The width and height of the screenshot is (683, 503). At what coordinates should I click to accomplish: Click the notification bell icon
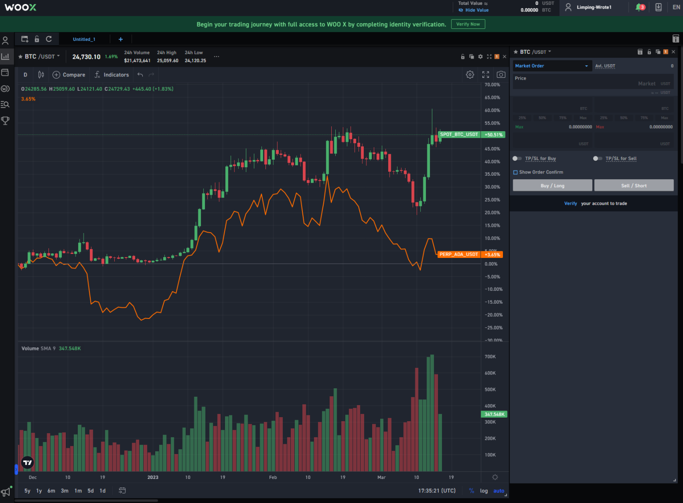click(x=639, y=7)
